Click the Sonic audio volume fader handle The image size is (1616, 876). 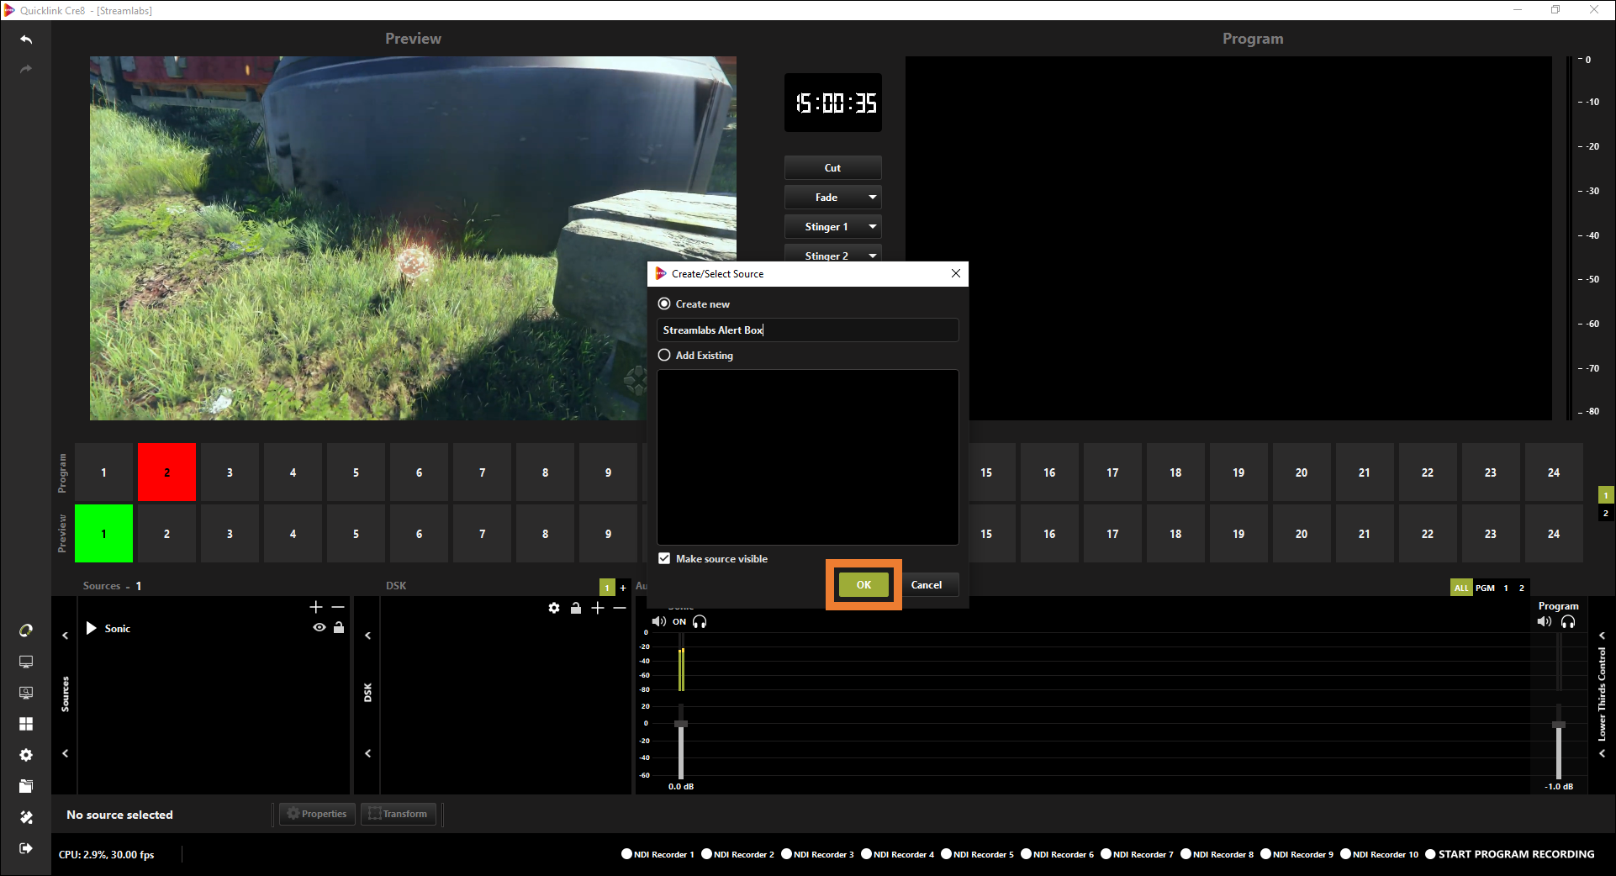[x=681, y=724]
